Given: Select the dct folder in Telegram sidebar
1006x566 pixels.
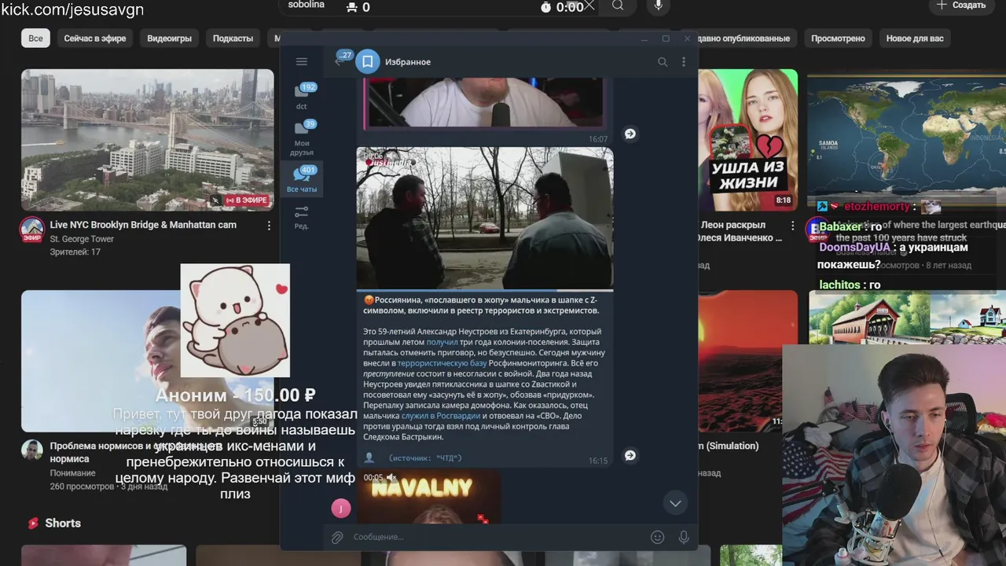Looking at the screenshot, I should point(302,96).
